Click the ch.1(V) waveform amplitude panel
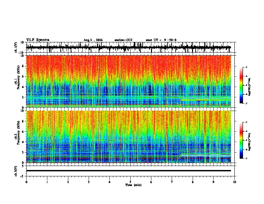This screenshot has height=204, width=264. 131,47
